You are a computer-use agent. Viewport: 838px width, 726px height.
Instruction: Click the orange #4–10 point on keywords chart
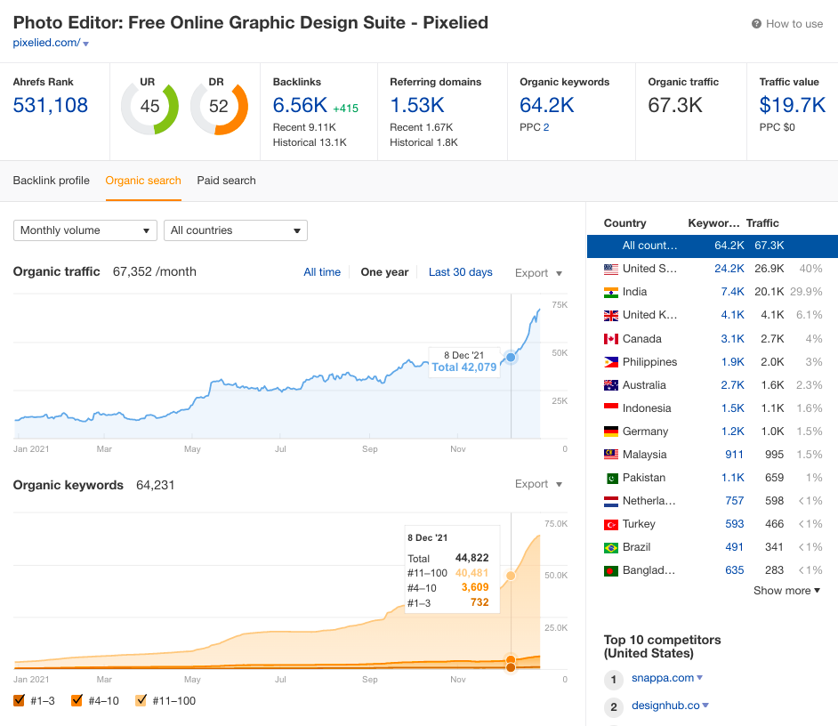[x=511, y=661]
